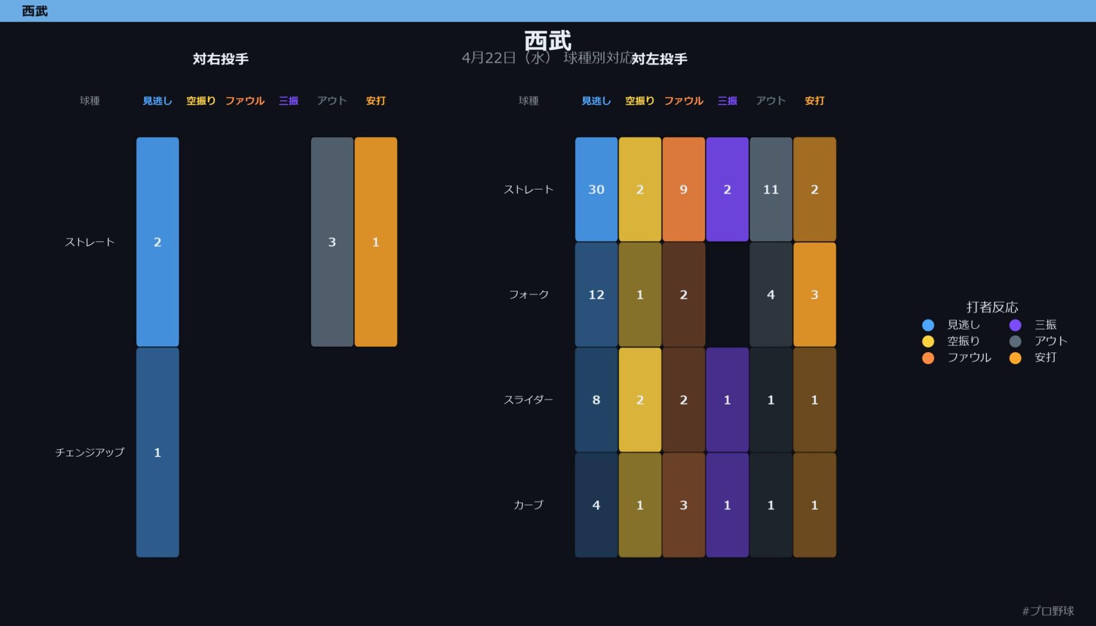Click 対右投手 ストレート row label
This screenshot has width=1096, height=626.
point(90,242)
